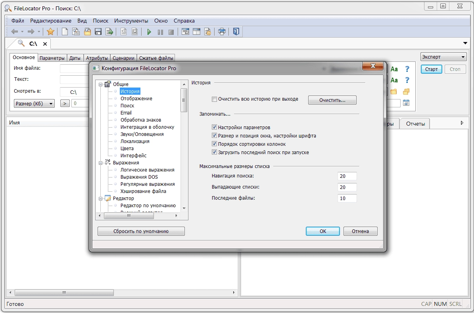The image size is (474, 313).
Task: Open the Редактирование menu
Action: [x=51, y=21]
